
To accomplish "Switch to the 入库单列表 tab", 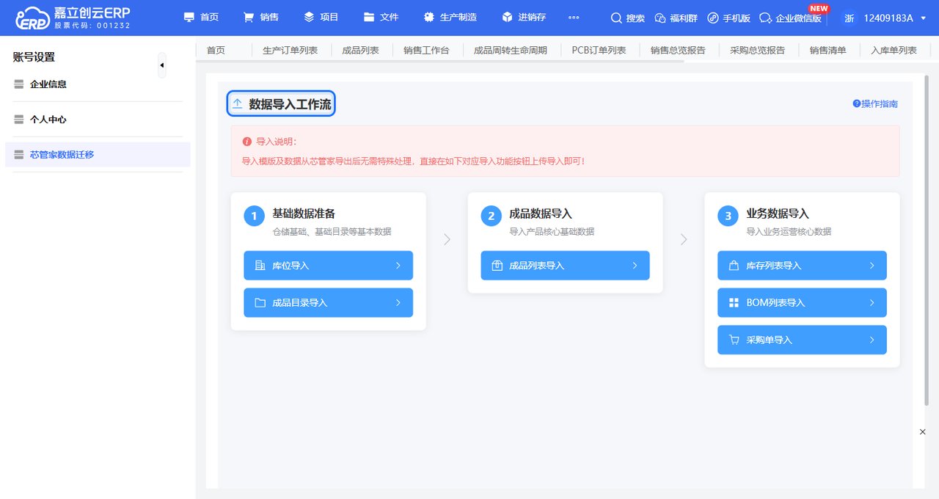I will pos(894,51).
